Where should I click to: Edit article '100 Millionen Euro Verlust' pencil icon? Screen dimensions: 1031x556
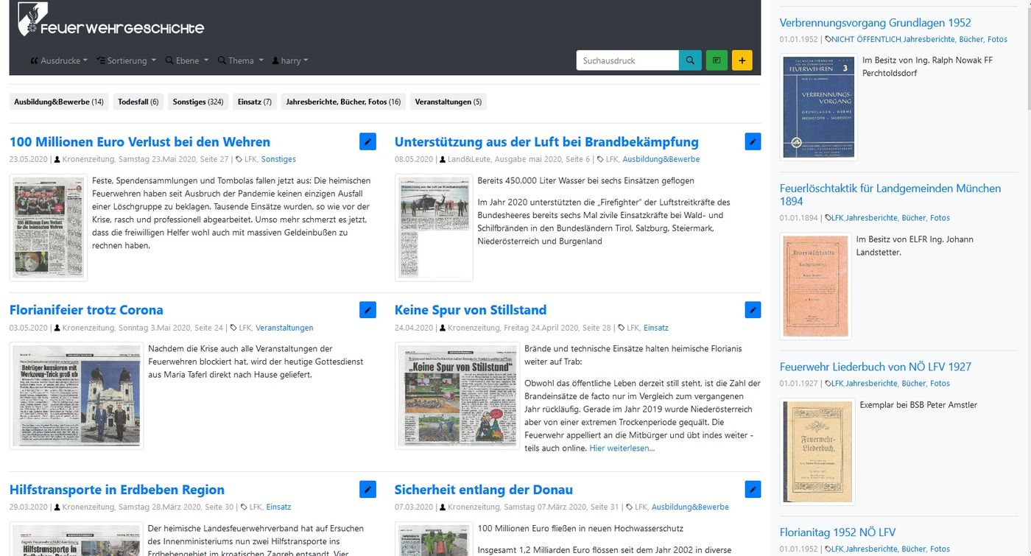pos(367,142)
